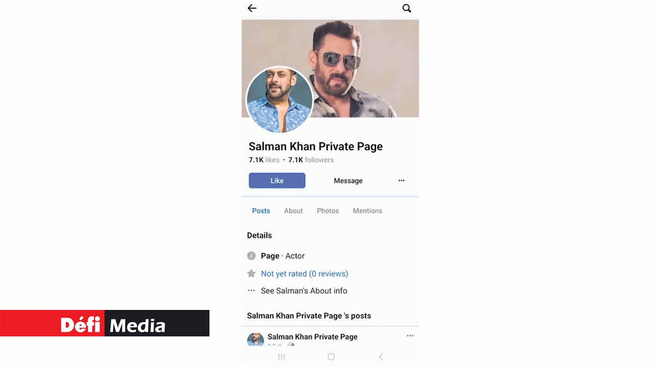This screenshot has height=367, width=654.
Task: Tap the Android recent apps icon
Action: [x=282, y=357]
